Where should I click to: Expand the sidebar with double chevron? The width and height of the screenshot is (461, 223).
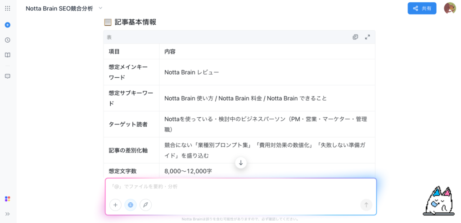pos(8,214)
